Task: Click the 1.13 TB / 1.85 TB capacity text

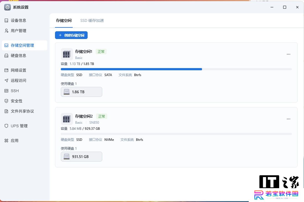Action: [82, 64]
